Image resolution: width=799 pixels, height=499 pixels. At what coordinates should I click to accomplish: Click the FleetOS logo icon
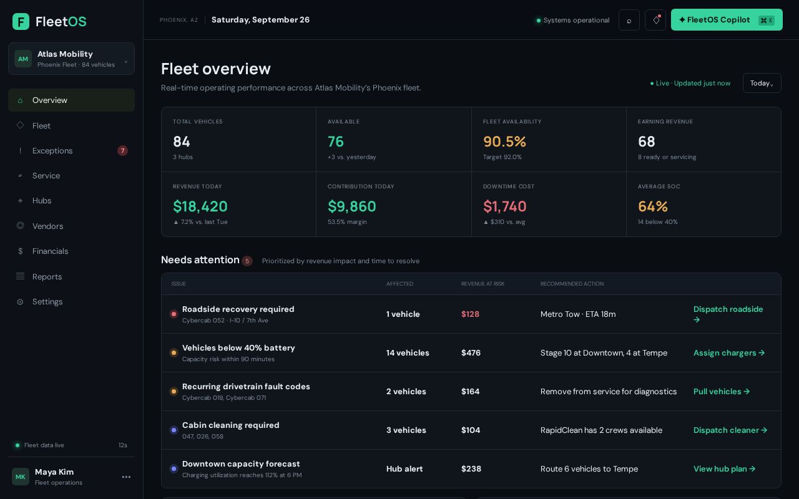point(21,22)
